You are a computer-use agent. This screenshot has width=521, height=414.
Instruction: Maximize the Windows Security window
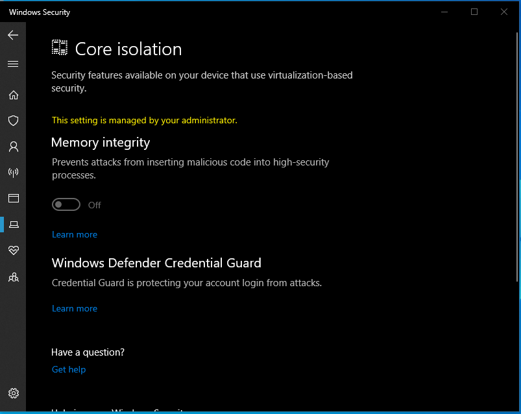pos(474,12)
